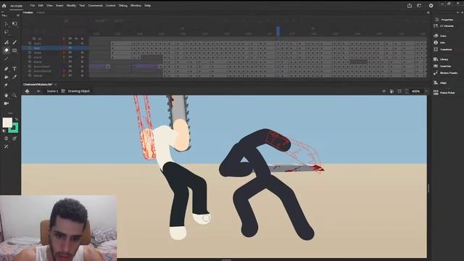Select the Rectangle tool

(14, 50)
